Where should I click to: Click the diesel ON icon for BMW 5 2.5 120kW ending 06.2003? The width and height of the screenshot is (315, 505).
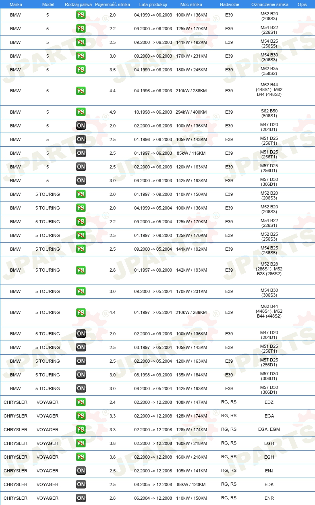(x=81, y=167)
